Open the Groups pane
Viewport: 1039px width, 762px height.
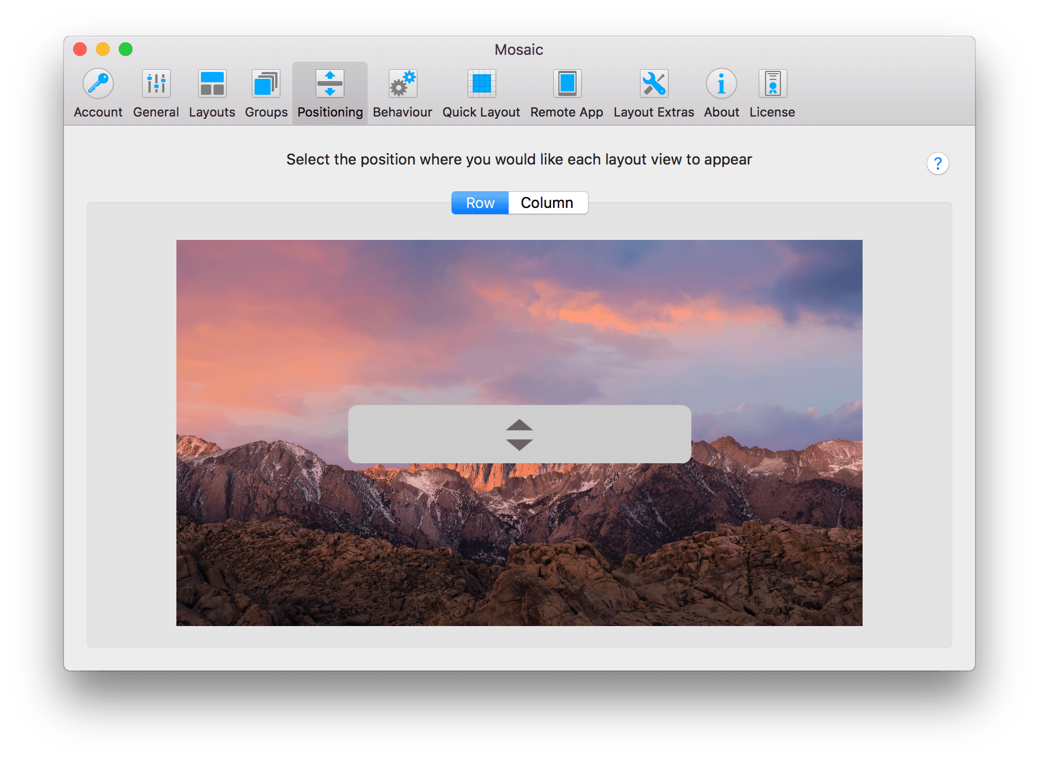266,94
